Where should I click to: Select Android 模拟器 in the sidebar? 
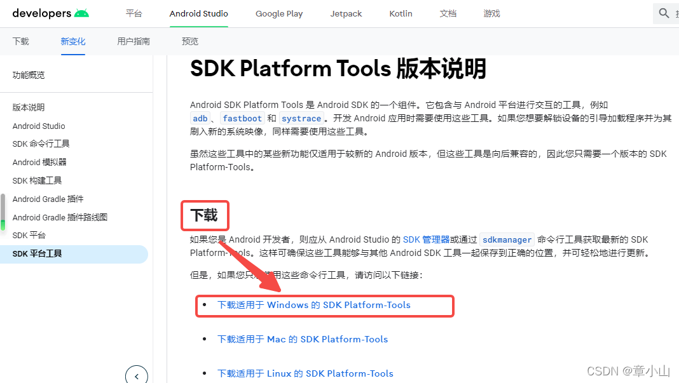point(39,162)
